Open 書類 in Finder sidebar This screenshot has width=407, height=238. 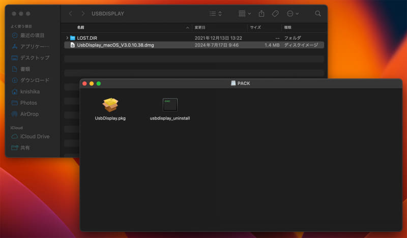pos(21,69)
